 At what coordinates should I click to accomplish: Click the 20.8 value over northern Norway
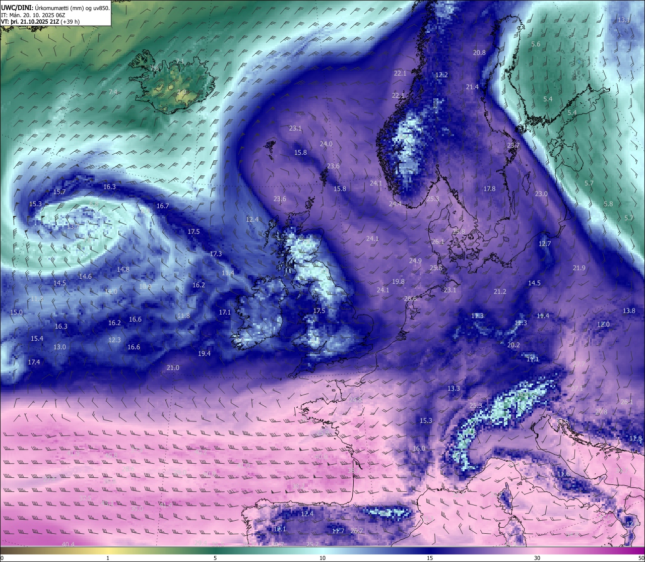(x=479, y=52)
